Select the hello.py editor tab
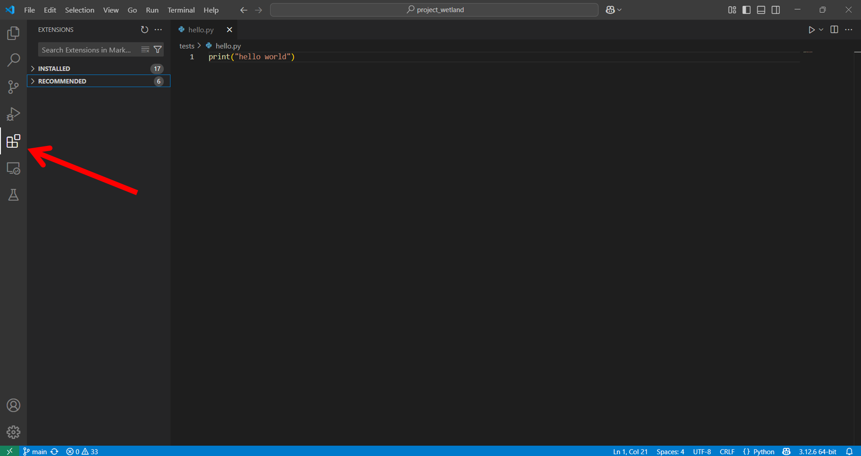 (201, 30)
